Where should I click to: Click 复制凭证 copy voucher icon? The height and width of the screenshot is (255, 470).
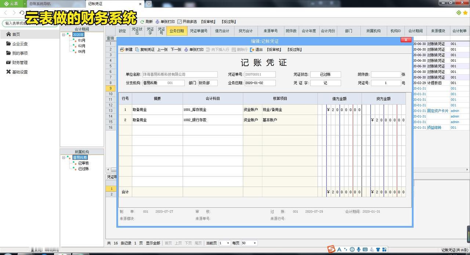point(137,50)
